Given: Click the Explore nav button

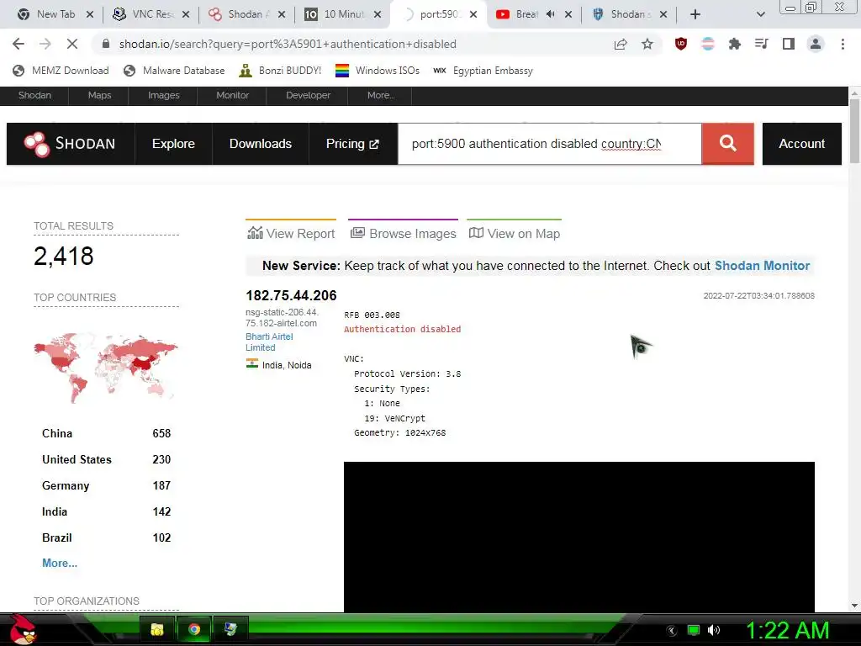Looking at the screenshot, I should (173, 144).
